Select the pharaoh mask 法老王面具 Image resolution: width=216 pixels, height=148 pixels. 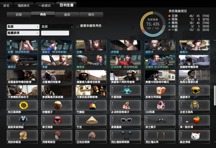[194, 107]
